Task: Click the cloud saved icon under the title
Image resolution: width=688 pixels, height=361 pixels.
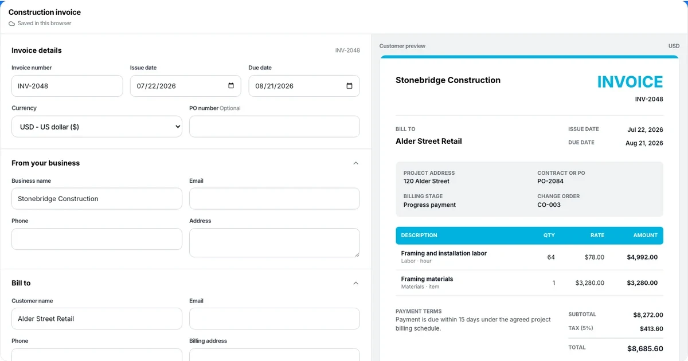Action: pos(12,23)
